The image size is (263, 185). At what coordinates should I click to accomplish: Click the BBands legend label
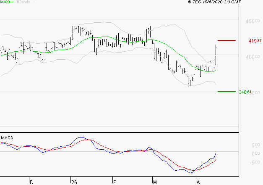23,2
